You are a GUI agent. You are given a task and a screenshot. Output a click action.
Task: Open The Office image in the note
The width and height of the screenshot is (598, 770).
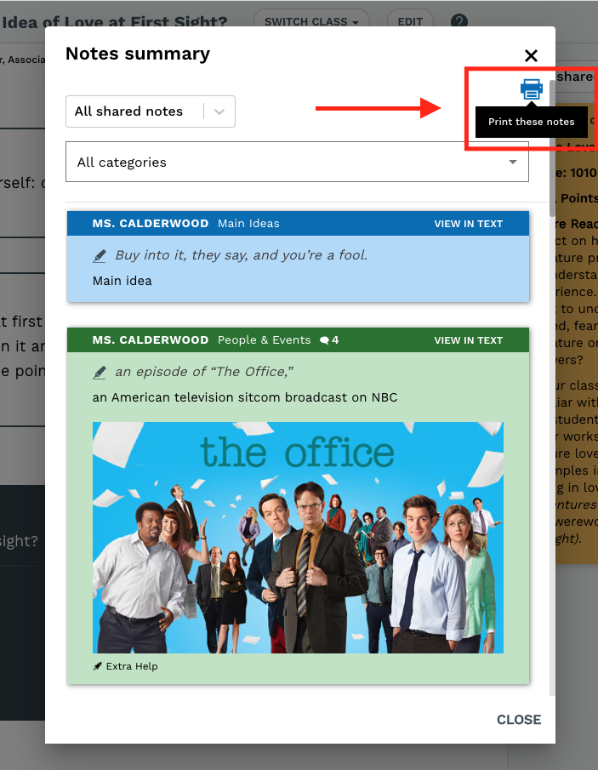(298, 537)
